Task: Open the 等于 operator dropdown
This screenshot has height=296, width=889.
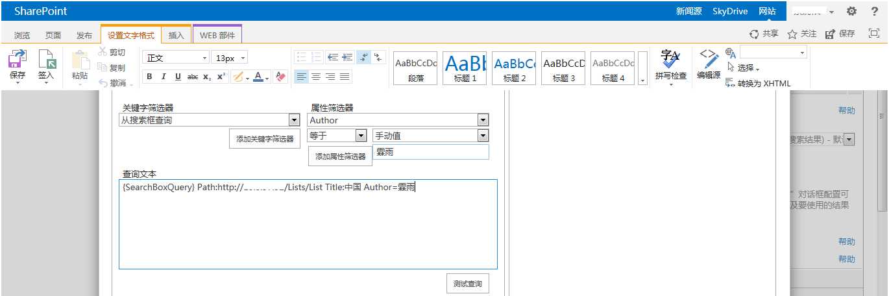Action: point(337,136)
